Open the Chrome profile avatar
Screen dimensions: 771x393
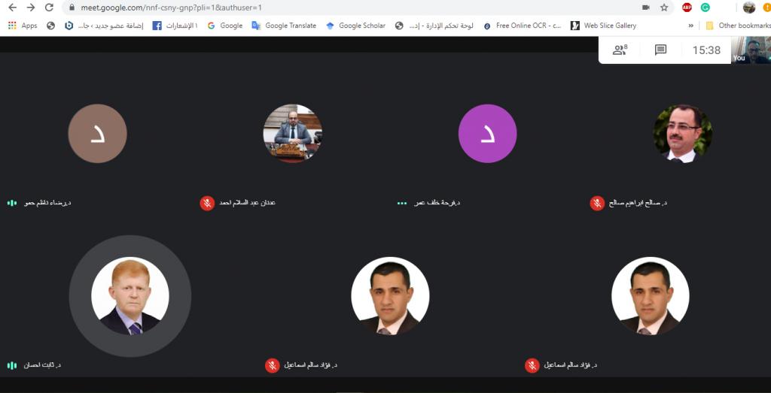[749, 8]
